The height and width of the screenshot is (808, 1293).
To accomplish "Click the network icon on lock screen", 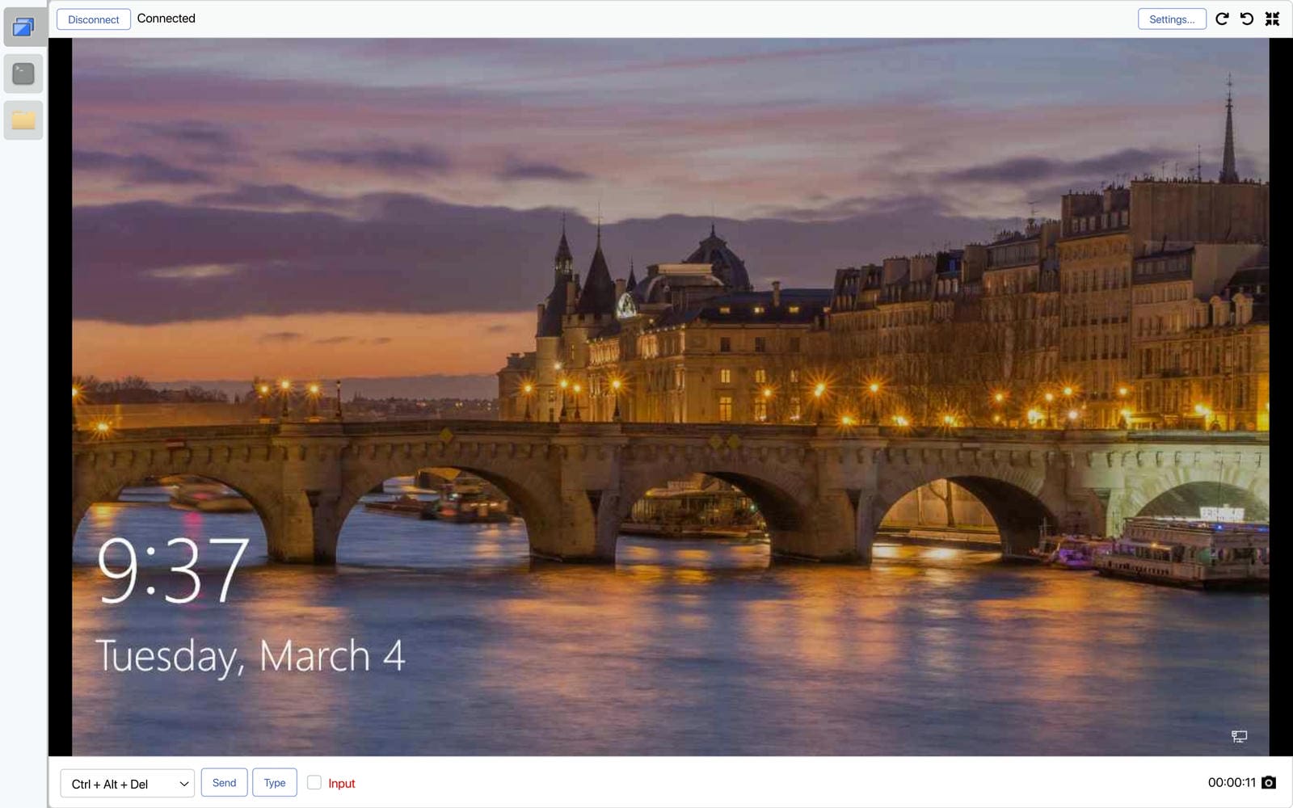I will click(x=1239, y=736).
